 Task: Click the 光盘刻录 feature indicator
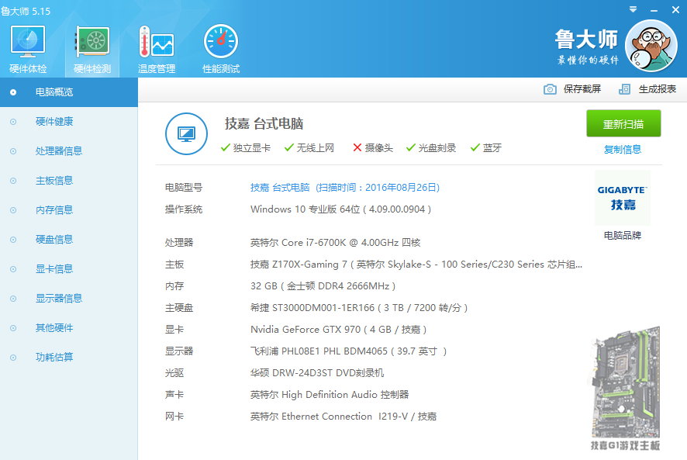[x=431, y=148]
